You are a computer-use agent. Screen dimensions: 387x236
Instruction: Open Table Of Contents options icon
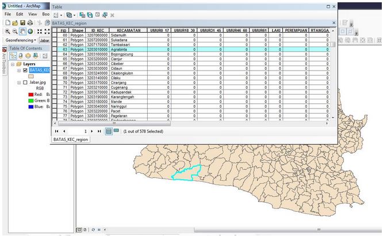coord(45,56)
